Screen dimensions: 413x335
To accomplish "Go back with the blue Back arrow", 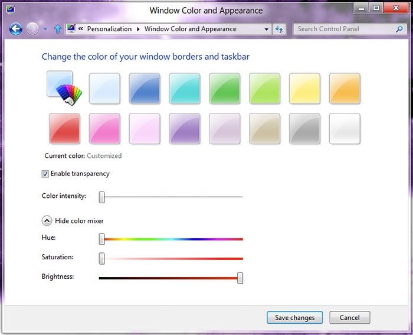I will (x=16, y=29).
